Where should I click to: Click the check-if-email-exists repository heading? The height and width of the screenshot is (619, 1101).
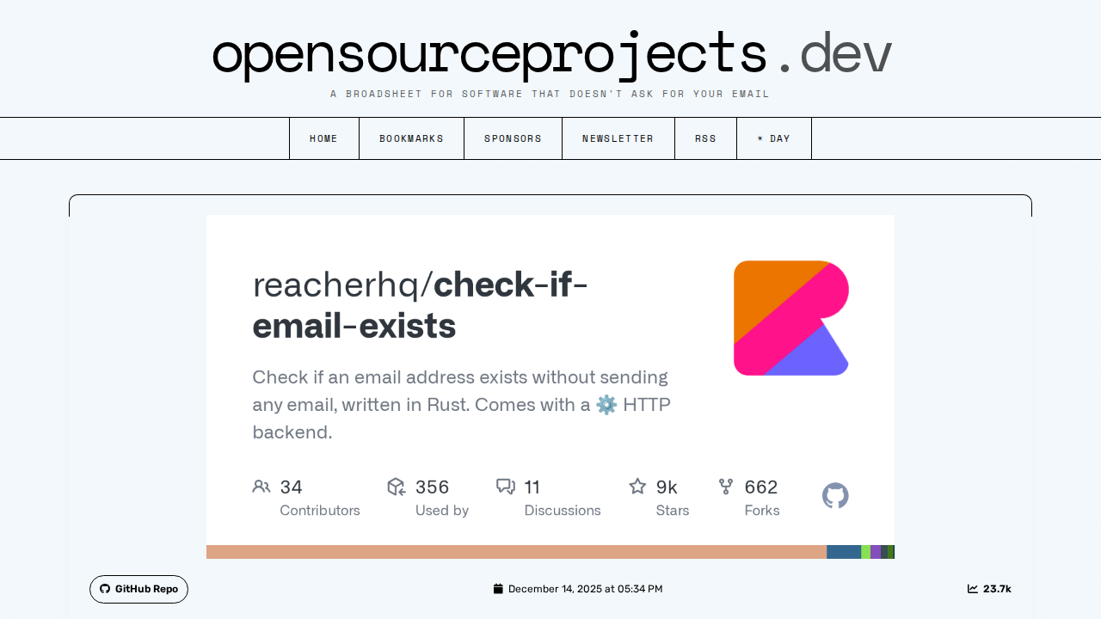[421, 305]
